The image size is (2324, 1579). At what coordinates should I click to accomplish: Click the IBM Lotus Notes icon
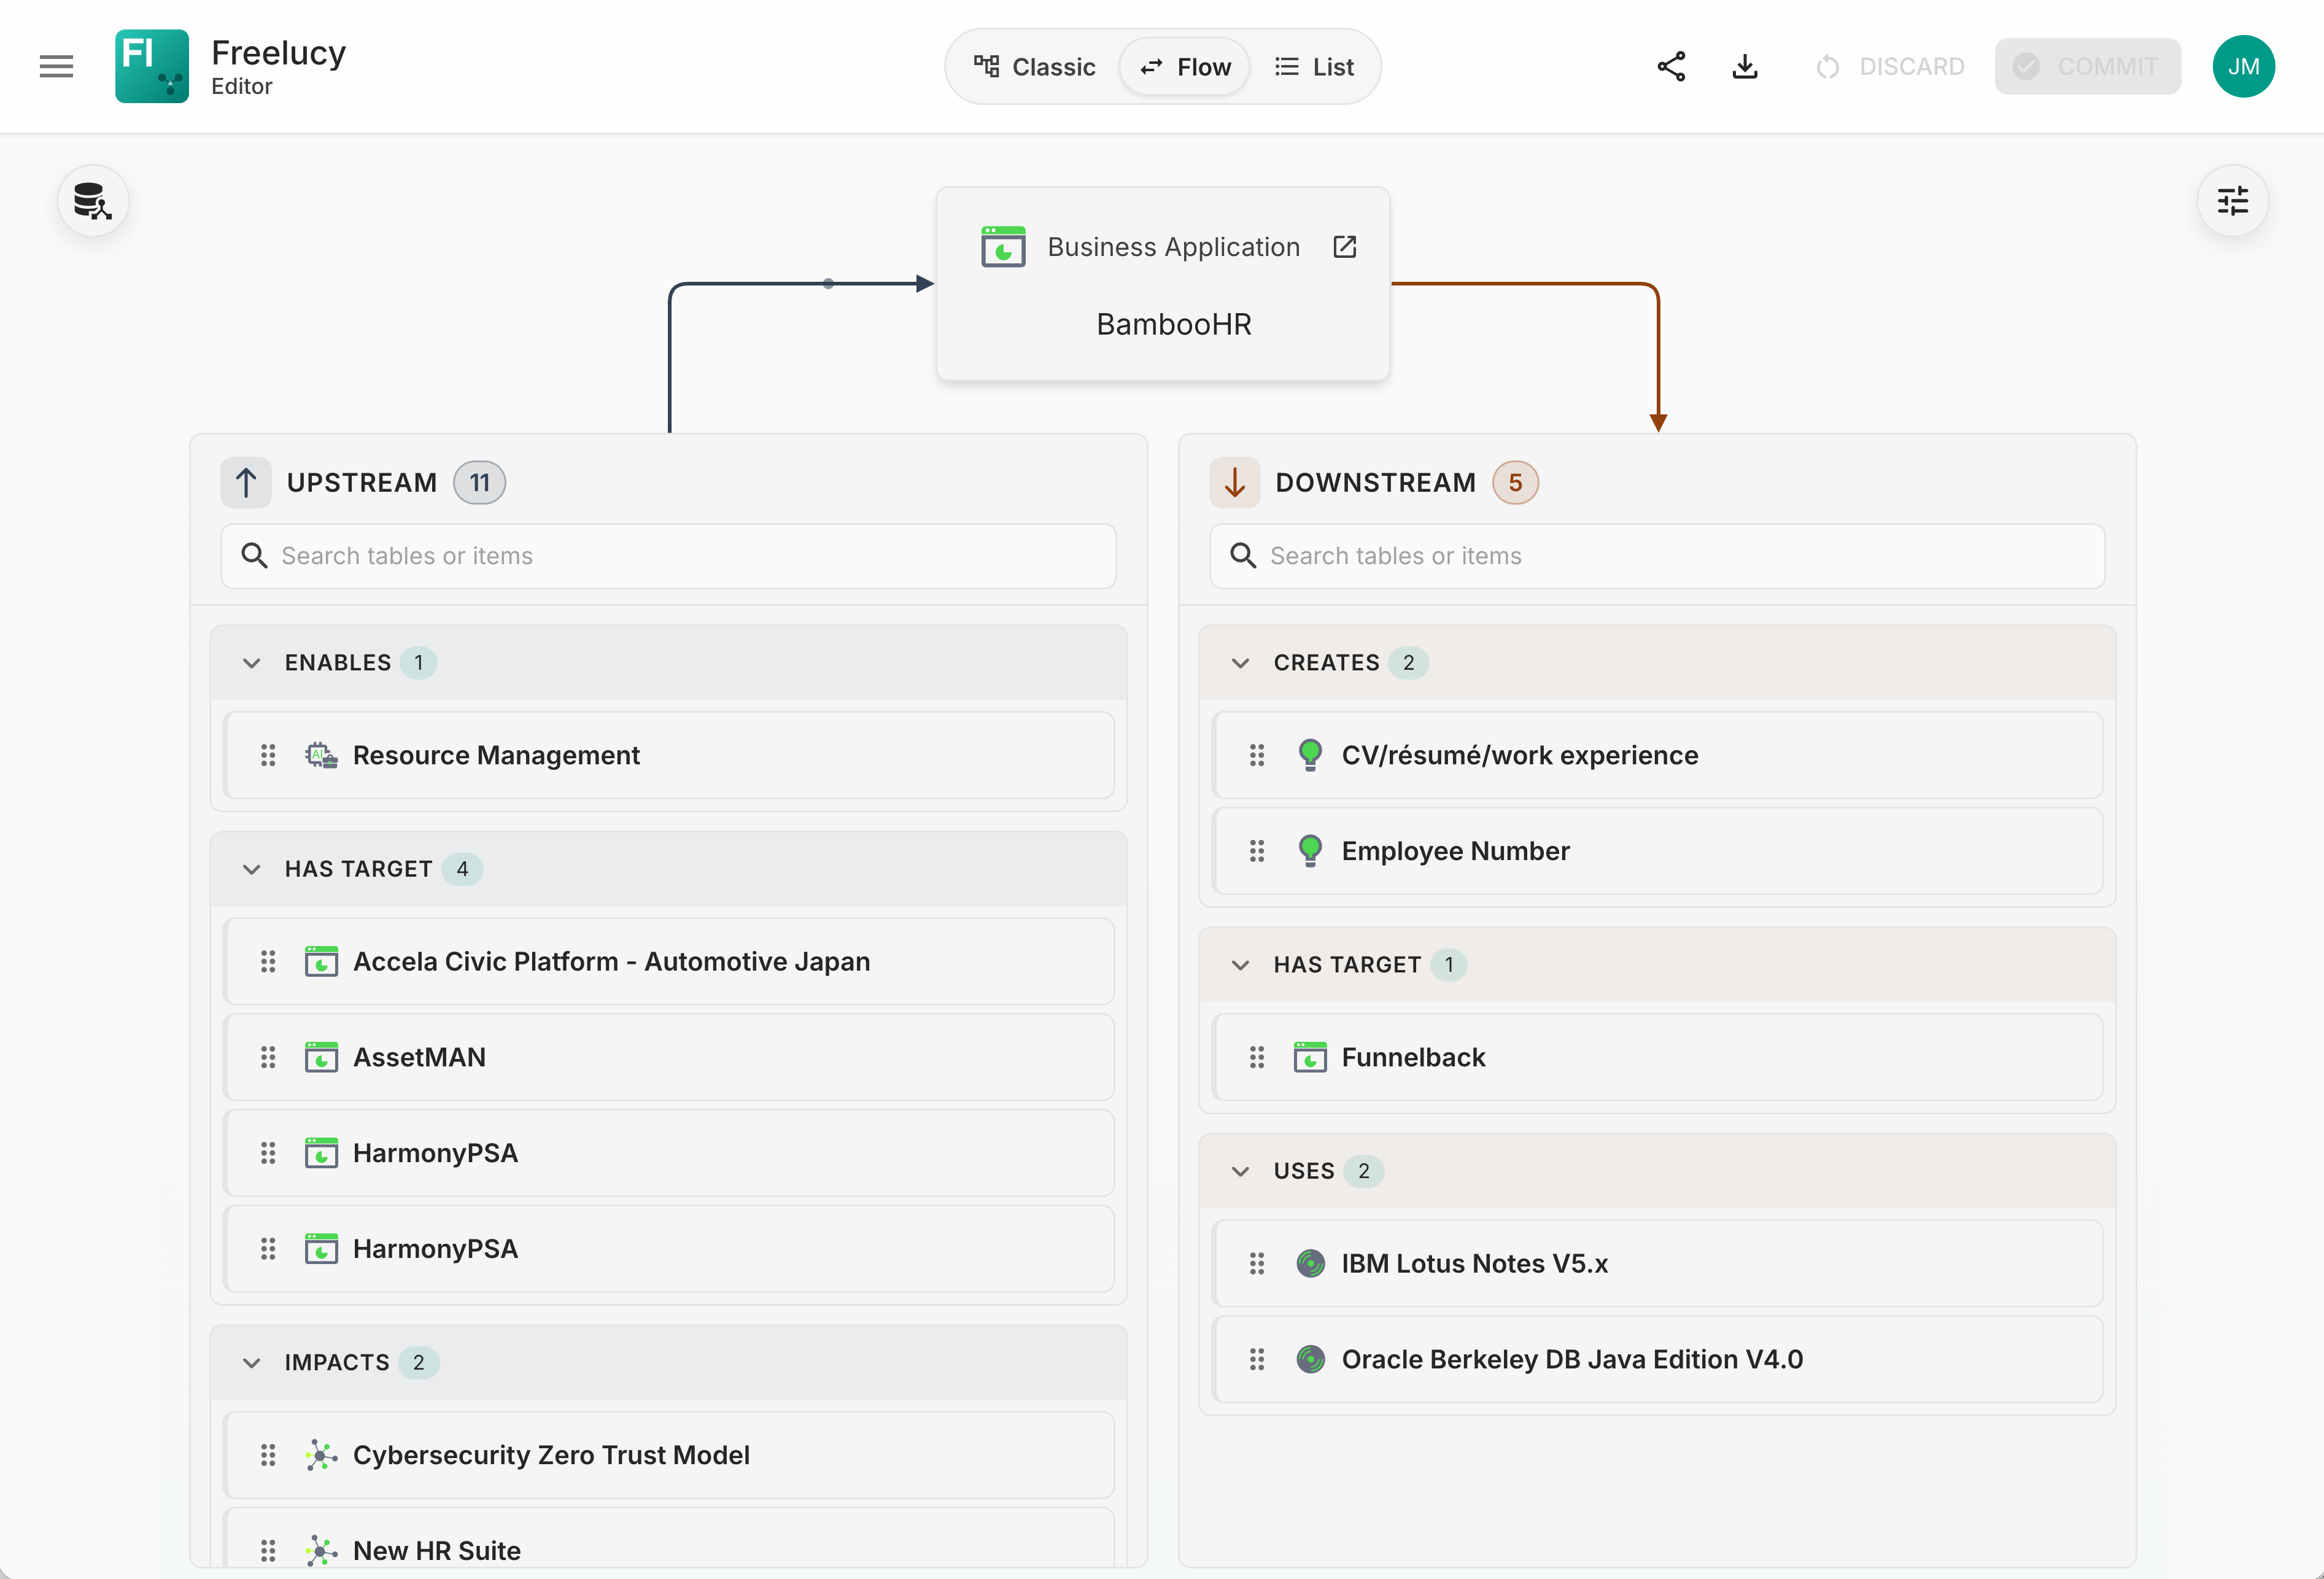click(1310, 1263)
